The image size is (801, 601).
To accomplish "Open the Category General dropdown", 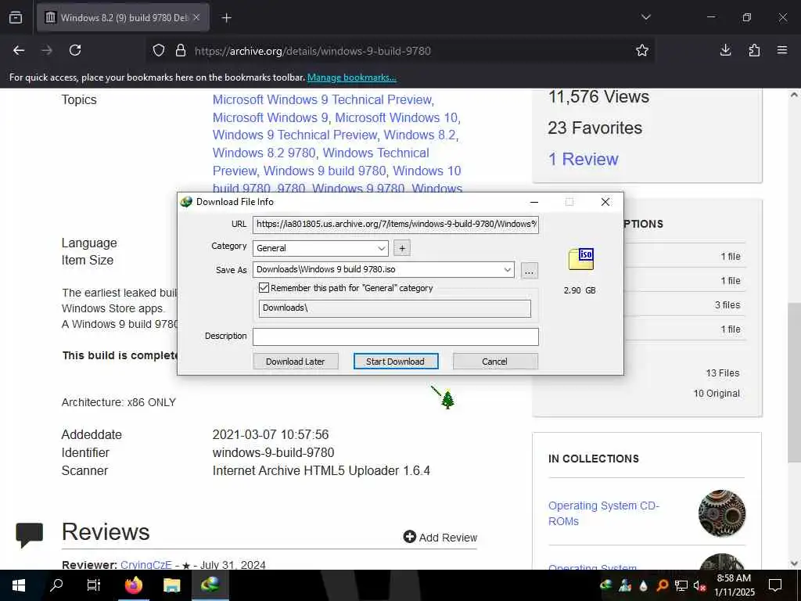I will 320,248.
